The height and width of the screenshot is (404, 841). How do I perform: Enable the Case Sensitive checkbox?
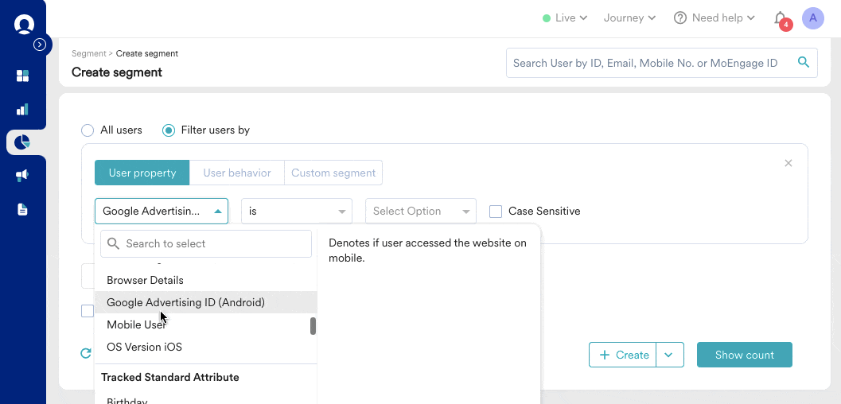click(x=496, y=212)
